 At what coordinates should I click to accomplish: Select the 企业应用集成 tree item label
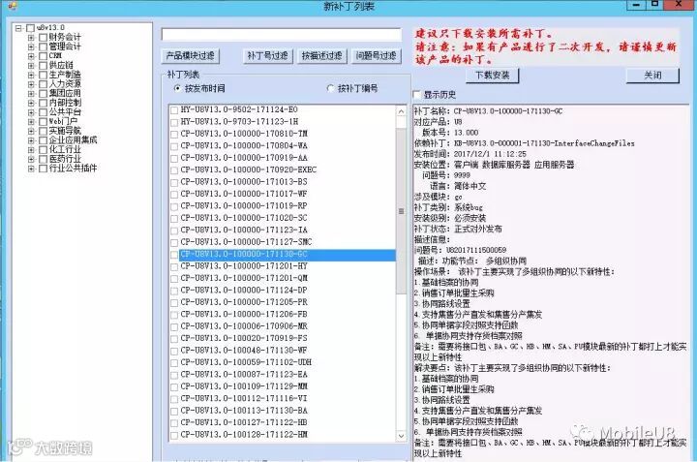click(73, 139)
